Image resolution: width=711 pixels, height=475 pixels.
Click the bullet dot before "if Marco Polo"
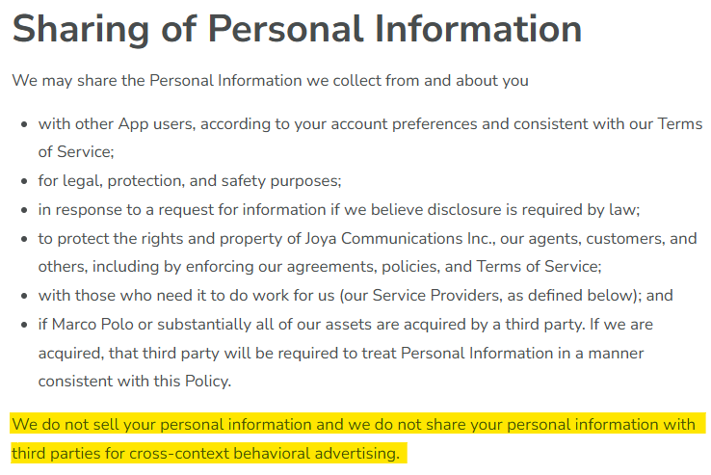click(x=23, y=325)
